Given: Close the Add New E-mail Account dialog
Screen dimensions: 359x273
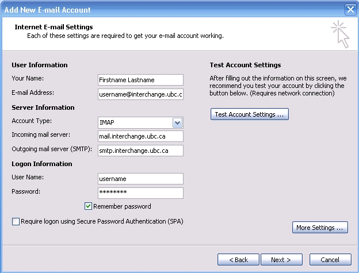Looking at the screenshot, I should [x=350, y=10].
